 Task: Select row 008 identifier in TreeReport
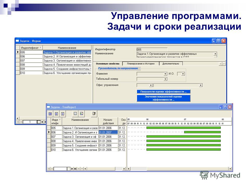(57, 141)
